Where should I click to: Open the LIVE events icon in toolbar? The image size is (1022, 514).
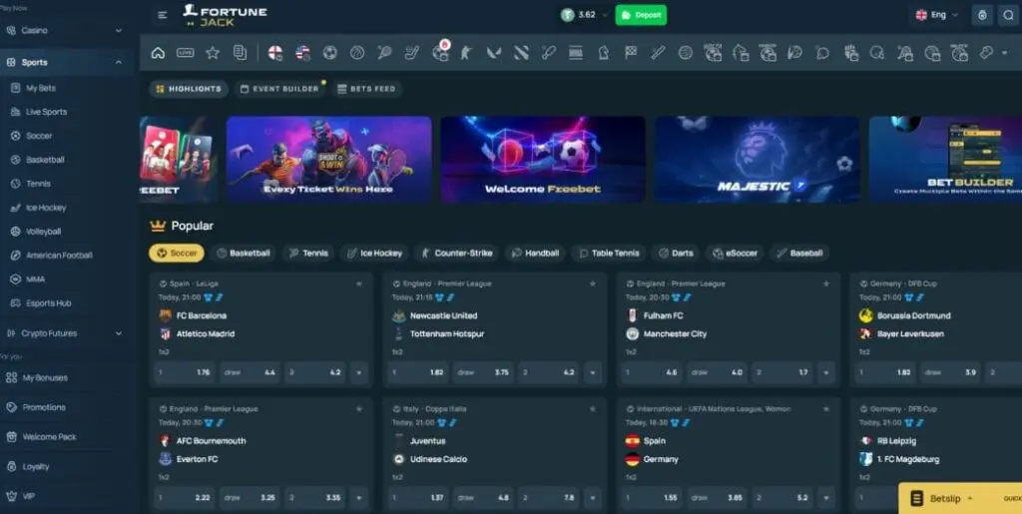(186, 53)
